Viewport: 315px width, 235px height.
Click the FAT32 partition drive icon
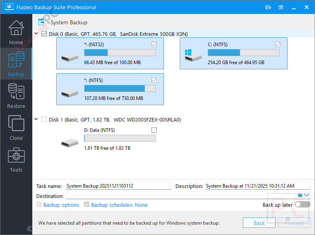pyautogui.click(x=69, y=58)
